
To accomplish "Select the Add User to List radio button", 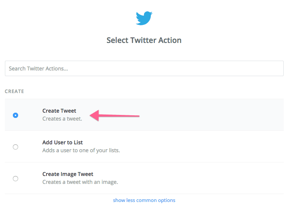I will pyautogui.click(x=15, y=147).
